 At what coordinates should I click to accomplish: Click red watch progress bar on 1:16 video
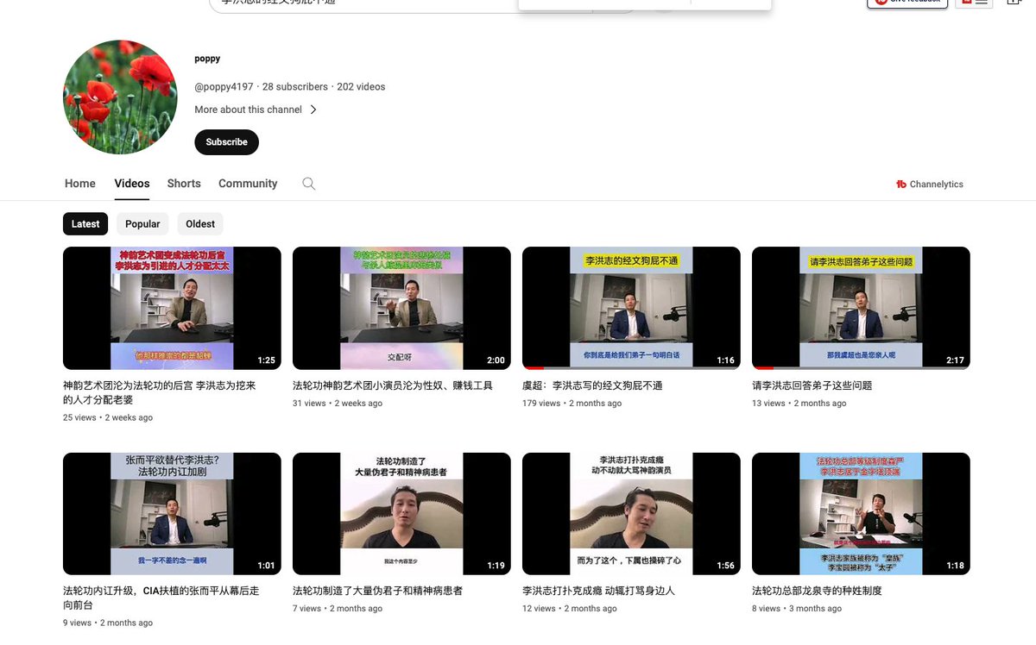(534, 368)
